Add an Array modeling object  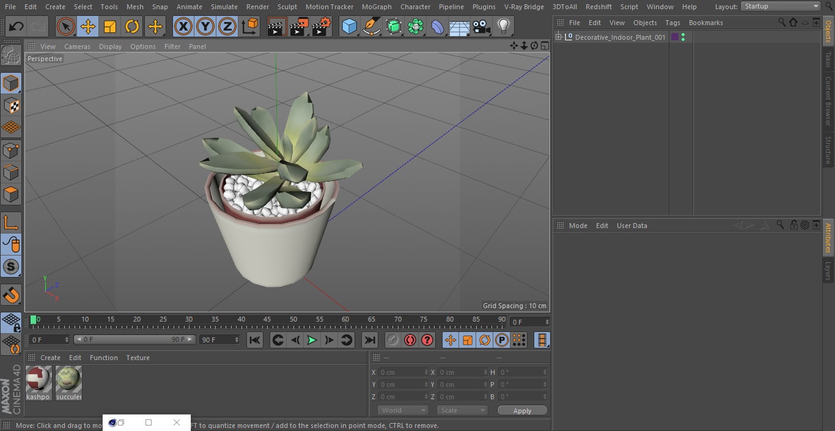point(416,26)
